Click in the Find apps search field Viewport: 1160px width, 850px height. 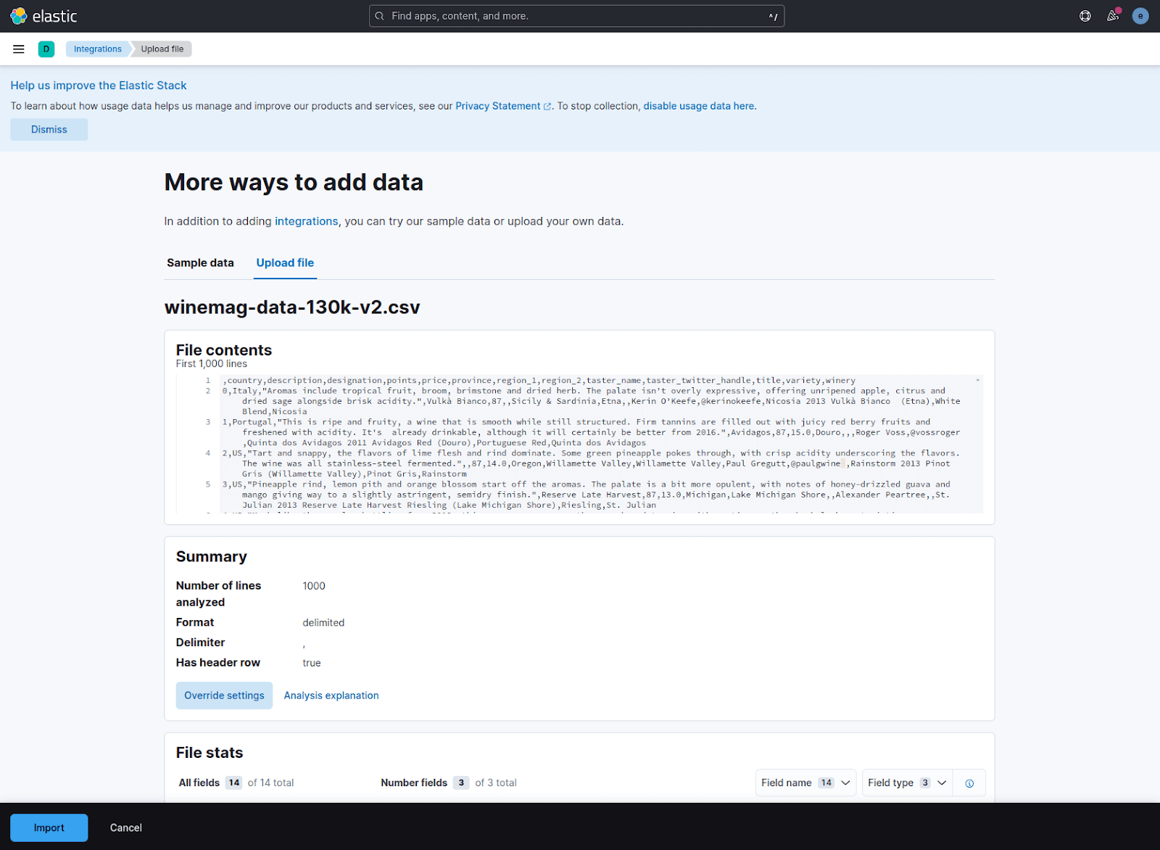(576, 16)
